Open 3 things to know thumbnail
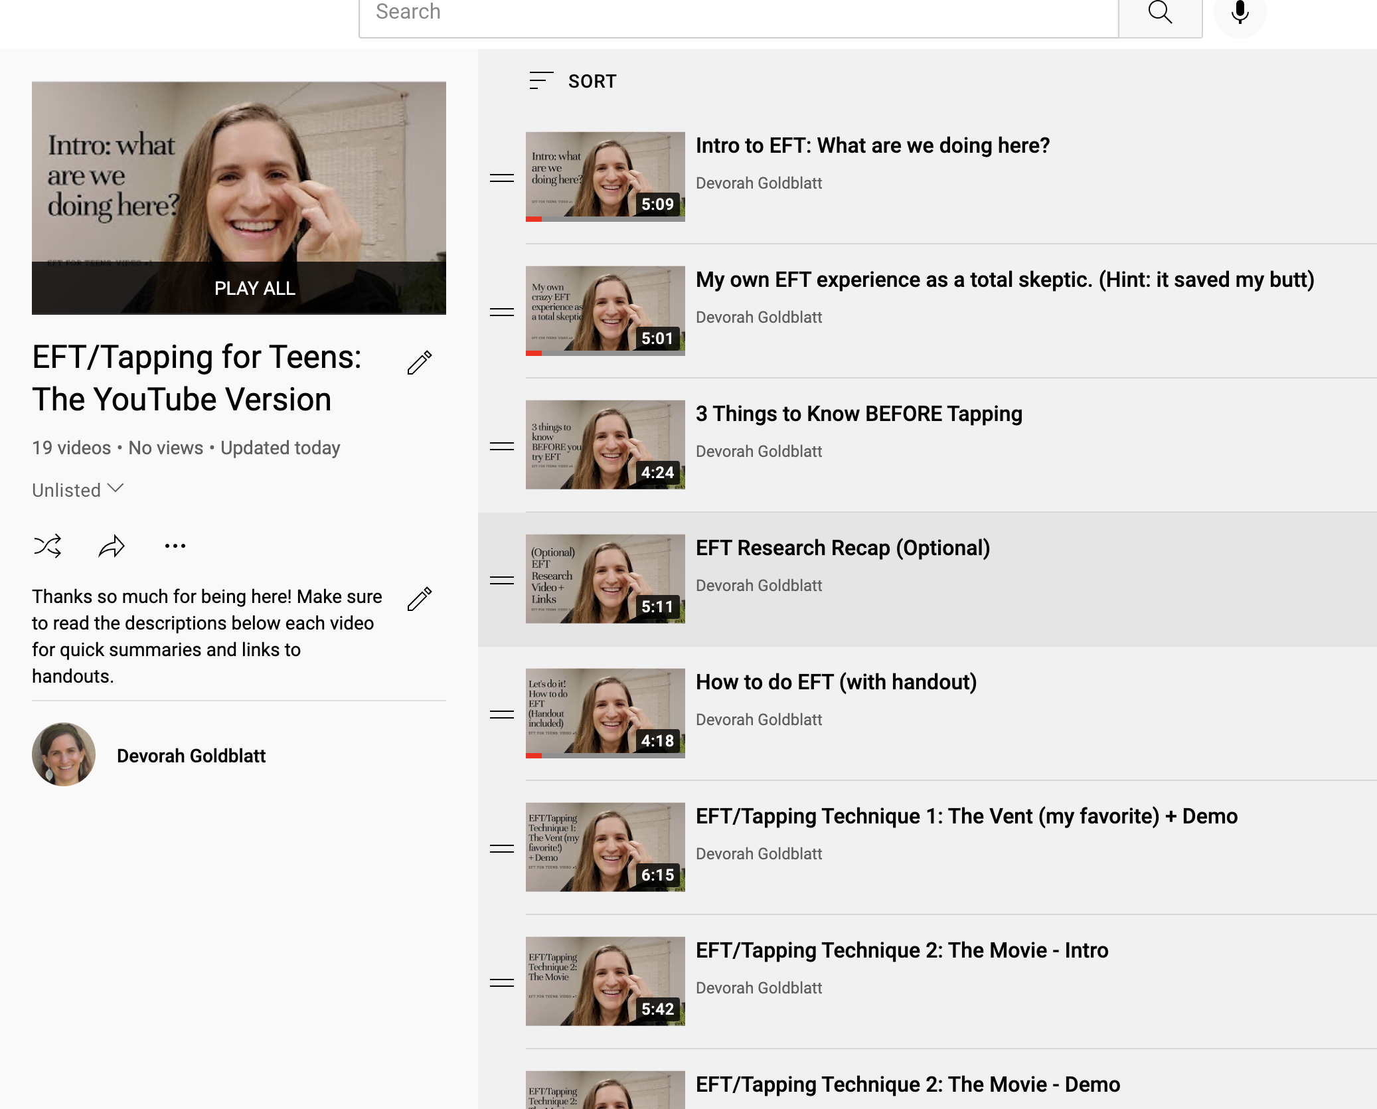This screenshot has height=1109, width=1377. (606, 445)
